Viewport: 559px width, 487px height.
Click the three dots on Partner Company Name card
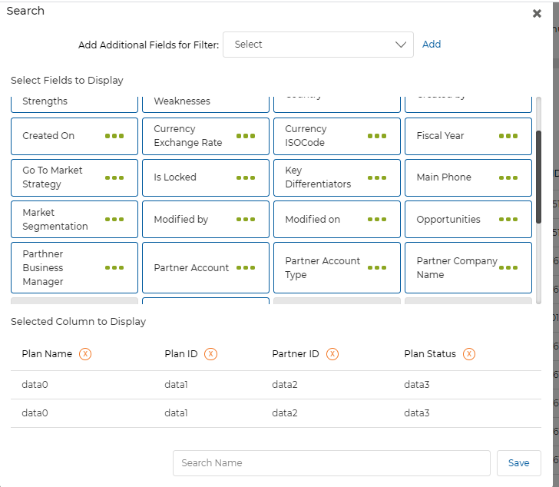(x=508, y=268)
